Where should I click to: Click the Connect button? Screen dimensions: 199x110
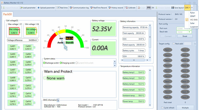(168, 36)
